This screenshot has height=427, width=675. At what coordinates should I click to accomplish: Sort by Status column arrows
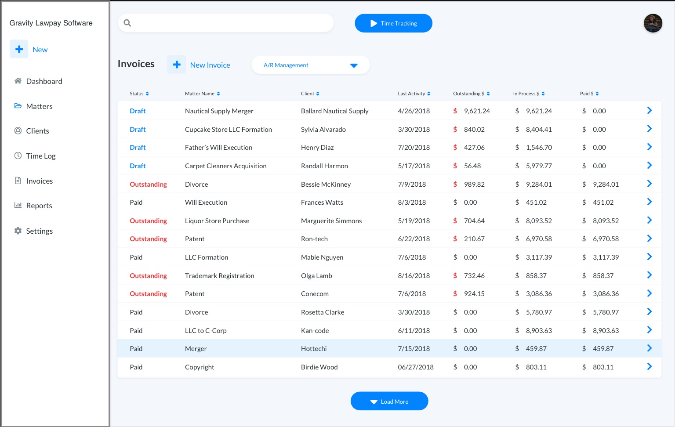pyautogui.click(x=147, y=94)
